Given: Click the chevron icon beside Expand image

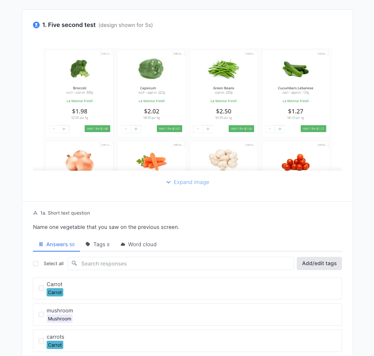Looking at the screenshot, I should coord(169,182).
